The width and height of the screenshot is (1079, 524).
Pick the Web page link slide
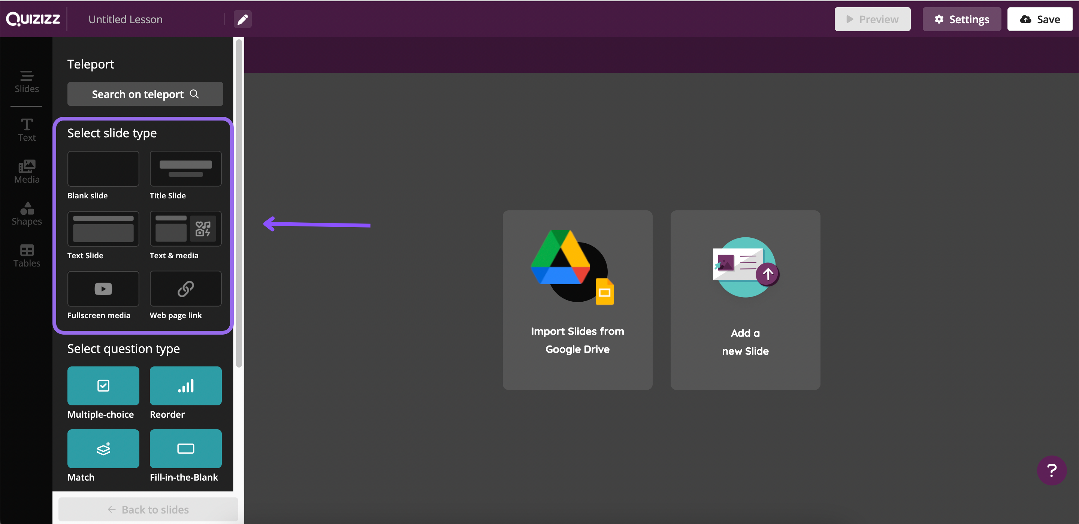tap(185, 288)
